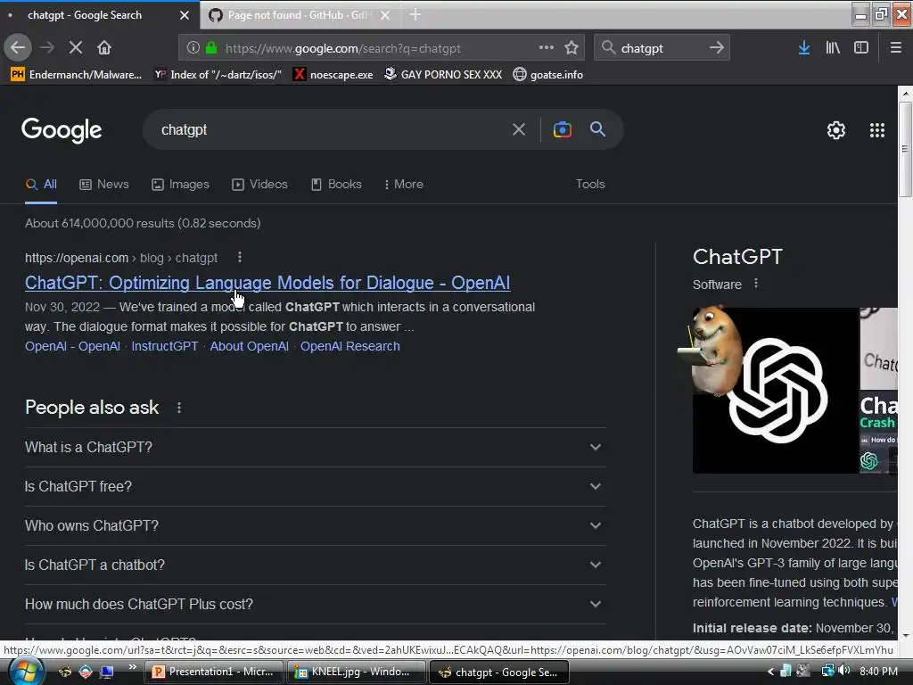Image resolution: width=913 pixels, height=685 pixels.
Task: Select the All results tab
Action: click(x=41, y=184)
